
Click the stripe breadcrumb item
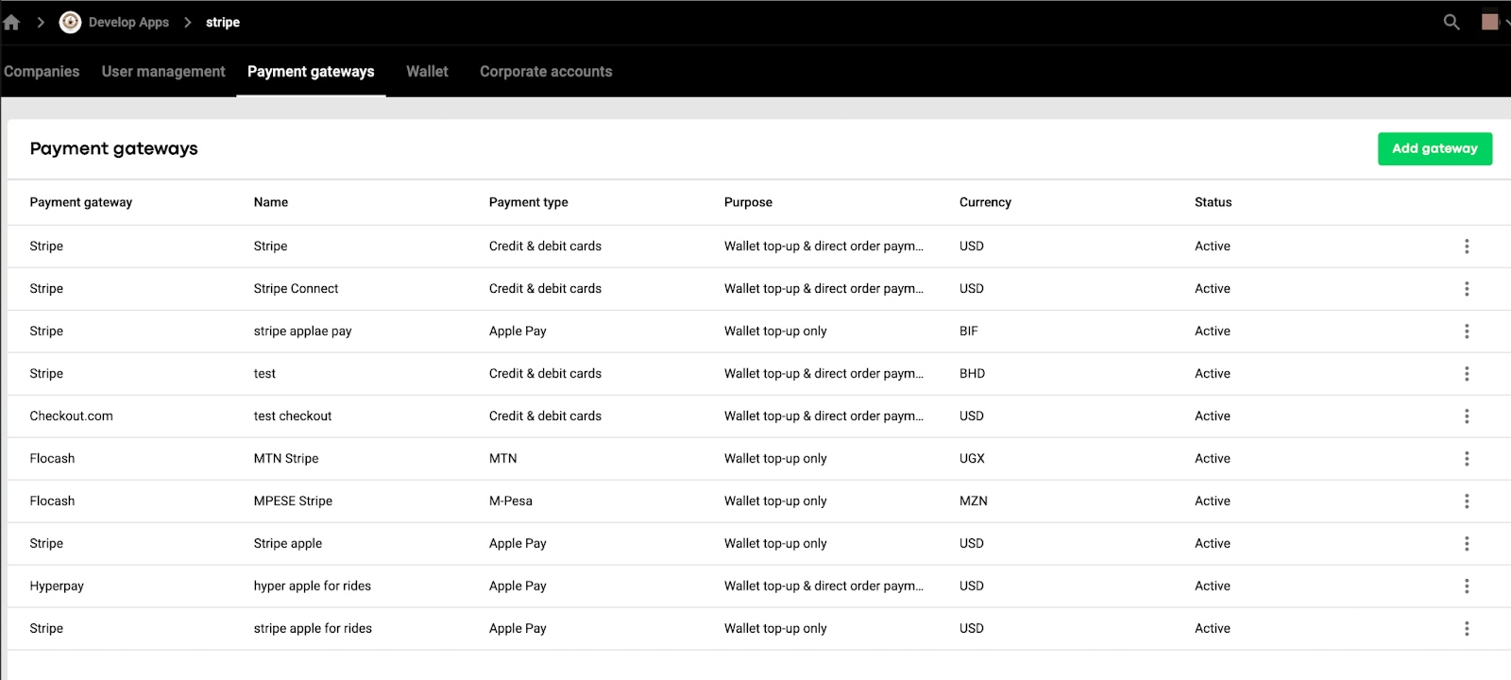tap(223, 23)
